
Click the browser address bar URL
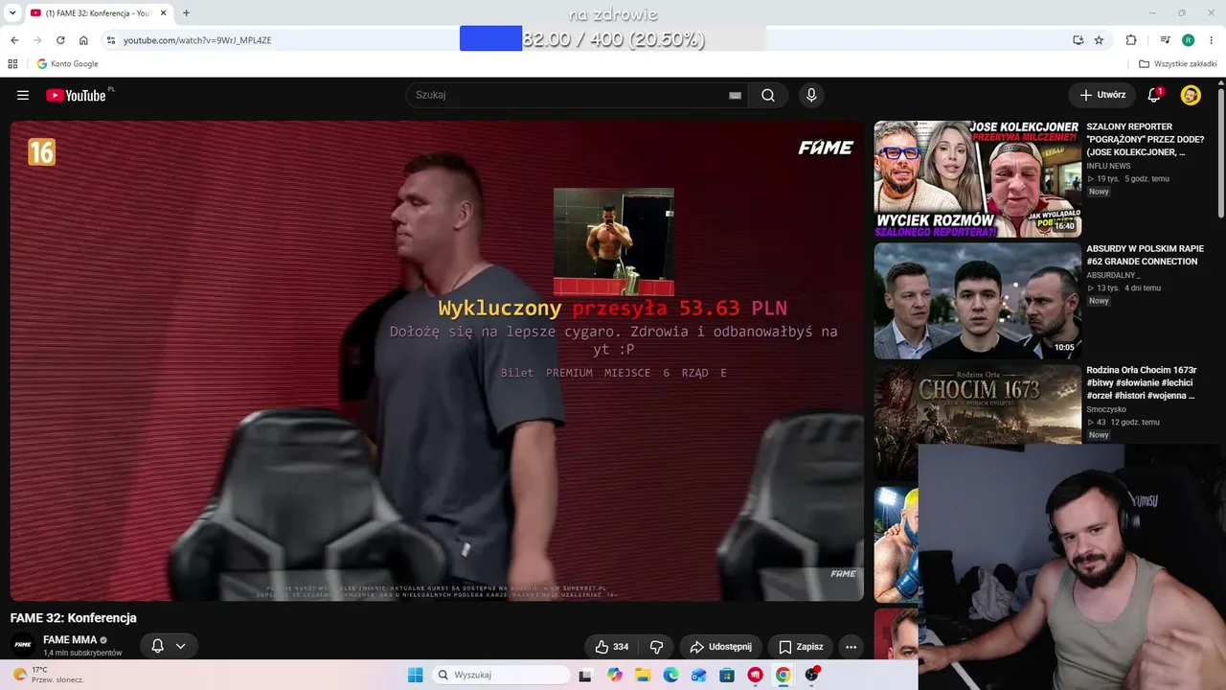pyautogui.click(x=197, y=40)
